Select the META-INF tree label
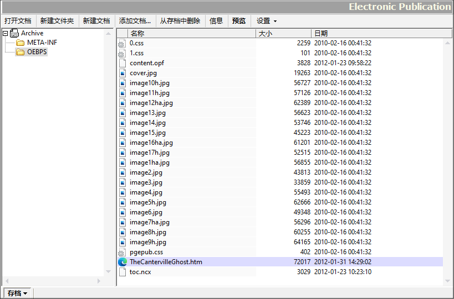The width and height of the screenshot is (454, 299). click(42, 43)
